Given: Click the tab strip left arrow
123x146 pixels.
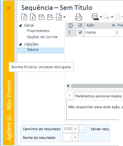Looking at the screenshot, I should click(x=70, y=95).
